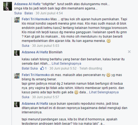Expand Febri's 5:57 reply Lihat Selengkapnya
Screen dimensions: 138x125
click(x=104, y=92)
